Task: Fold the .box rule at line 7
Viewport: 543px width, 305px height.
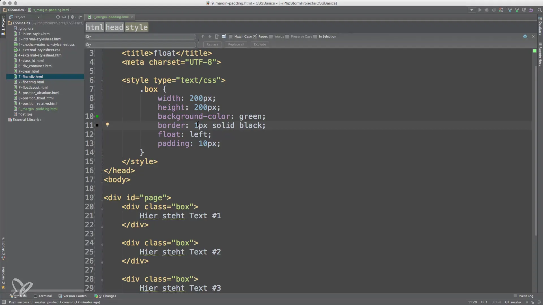Action: [102, 91]
